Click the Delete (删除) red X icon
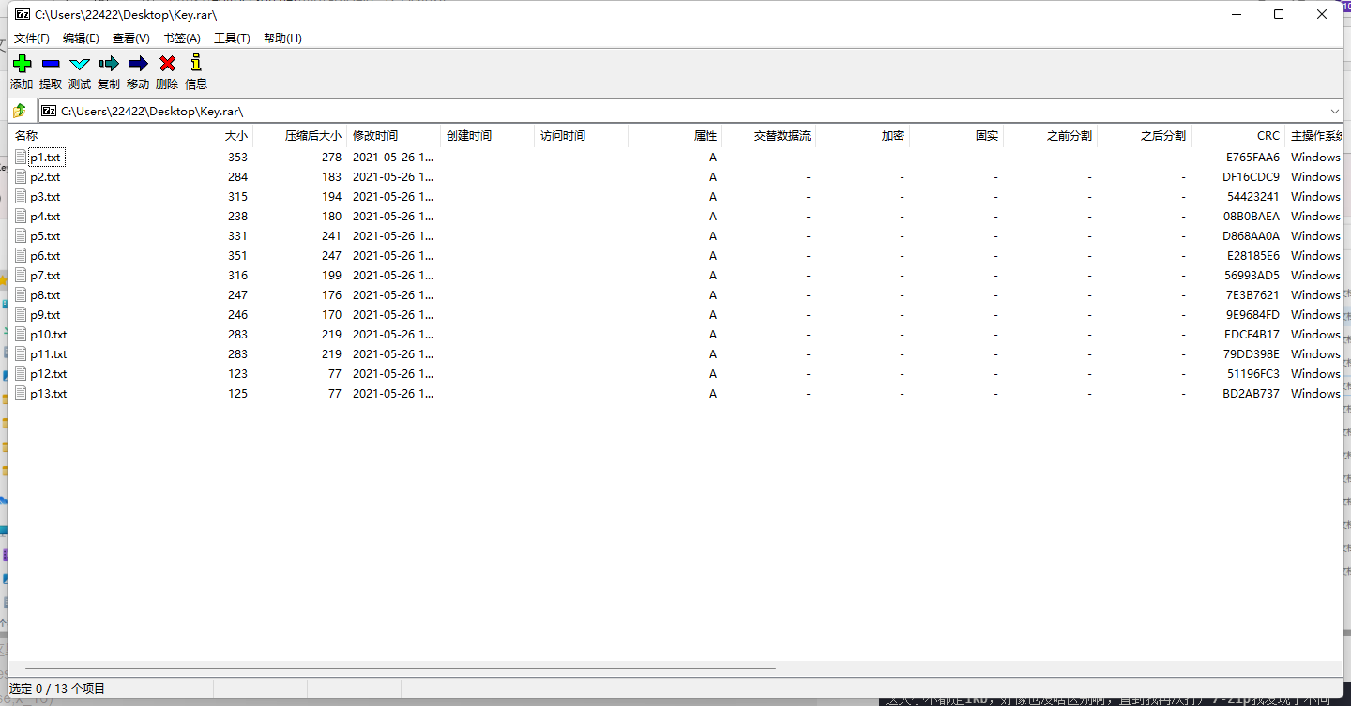Viewport: 1351px width, 706px height. click(167, 64)
